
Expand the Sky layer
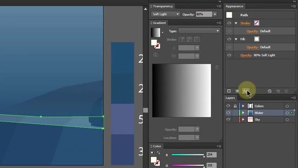pos(243,119)
